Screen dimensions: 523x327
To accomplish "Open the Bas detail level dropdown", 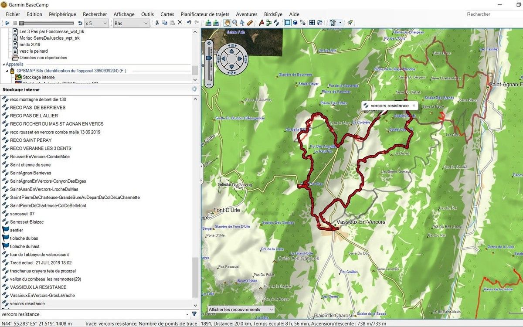I will [x=131, y=23].
